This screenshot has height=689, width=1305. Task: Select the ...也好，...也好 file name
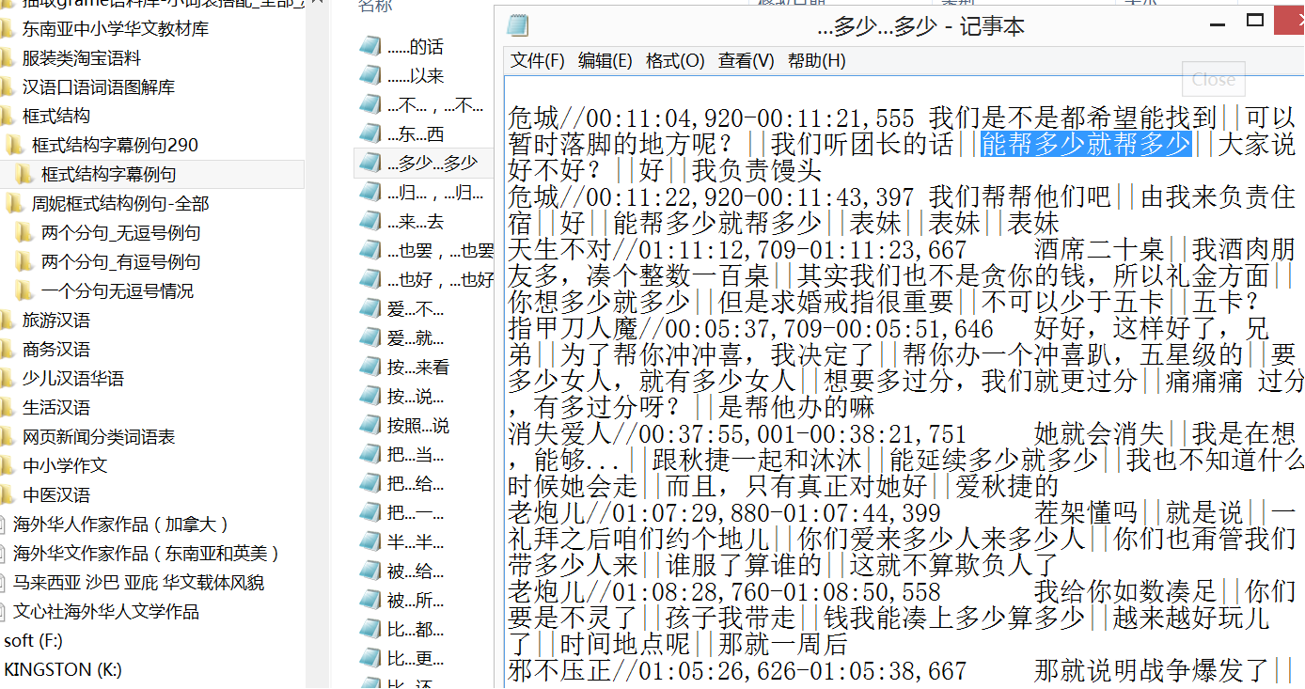(x=440, y=279)
